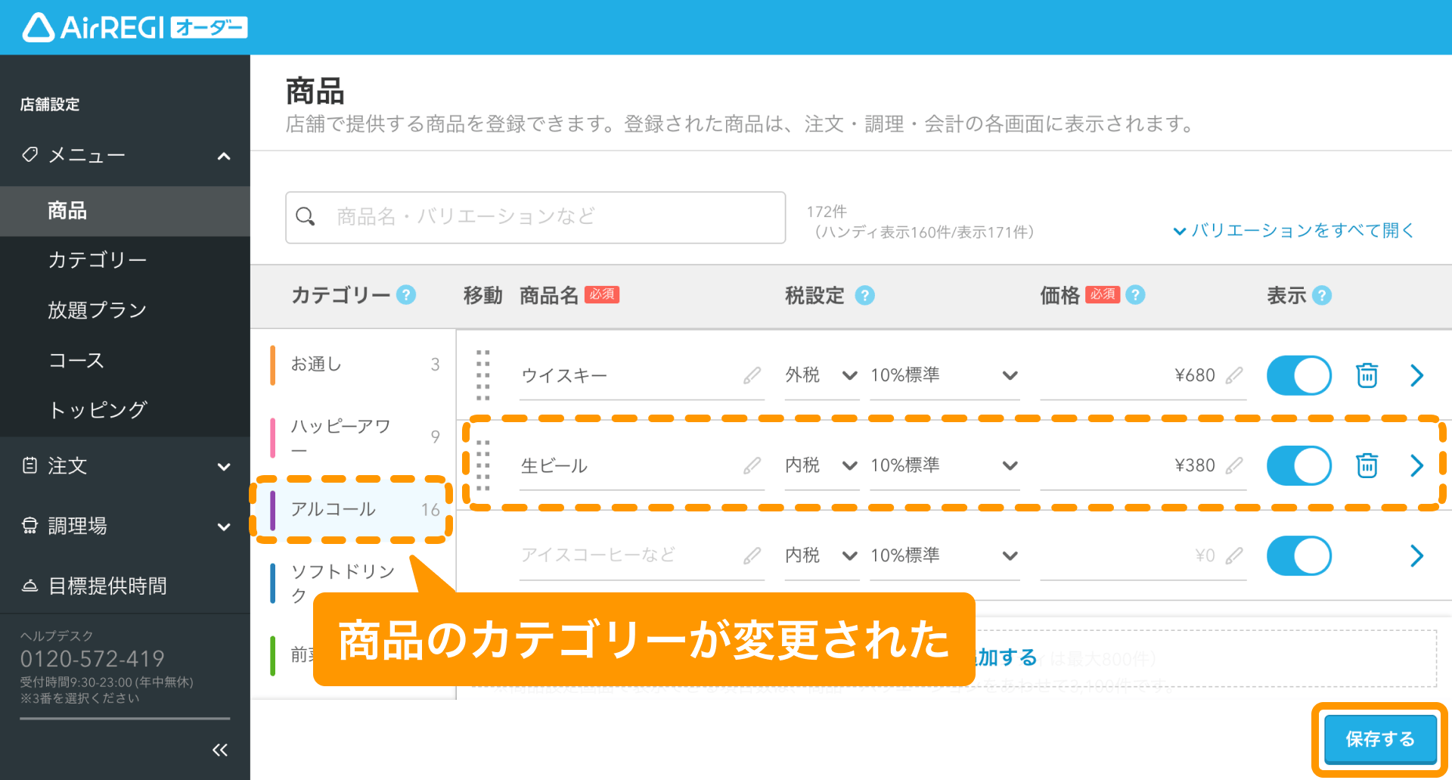The width and height of the screenshot is (1452, 780).
Task: Open ウイスキー details arrow
Action: pos(1417,375)
